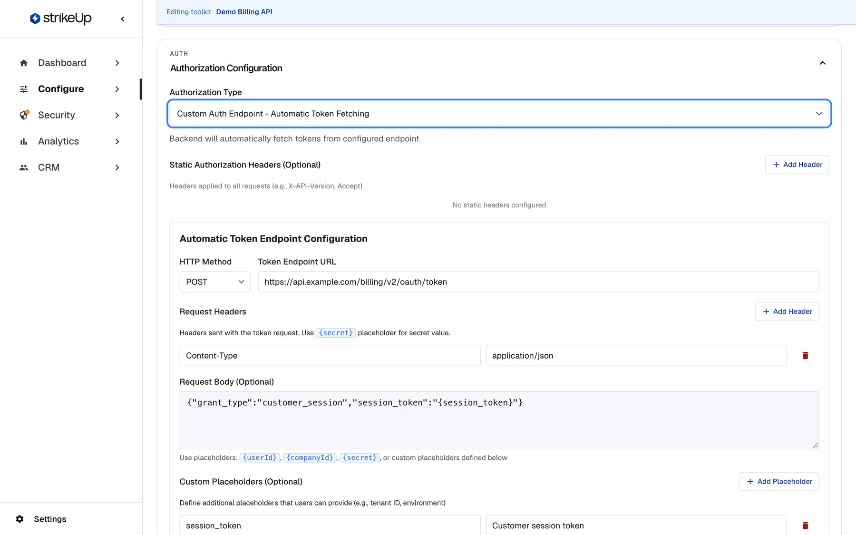The height and width of the screenshot is (535, 856).
Task: Expand the CRM menu chevron
Action: point(117,167)
